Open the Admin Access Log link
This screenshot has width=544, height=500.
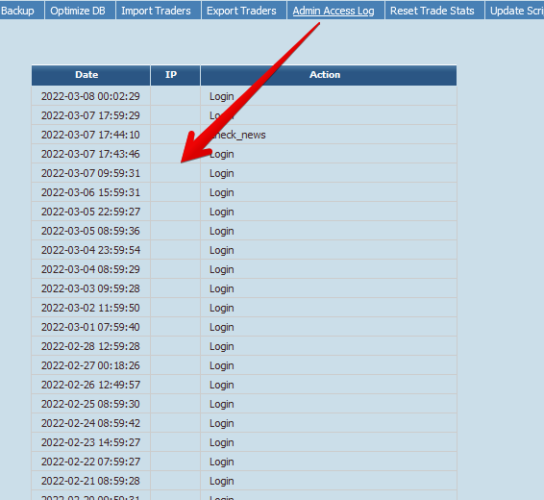[x=334, y=11]
